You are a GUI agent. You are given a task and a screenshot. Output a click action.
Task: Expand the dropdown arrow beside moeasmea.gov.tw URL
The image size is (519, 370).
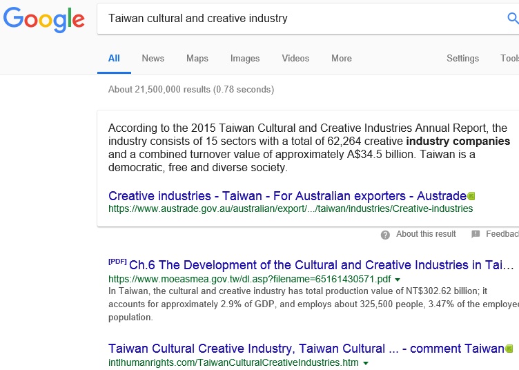398,280
